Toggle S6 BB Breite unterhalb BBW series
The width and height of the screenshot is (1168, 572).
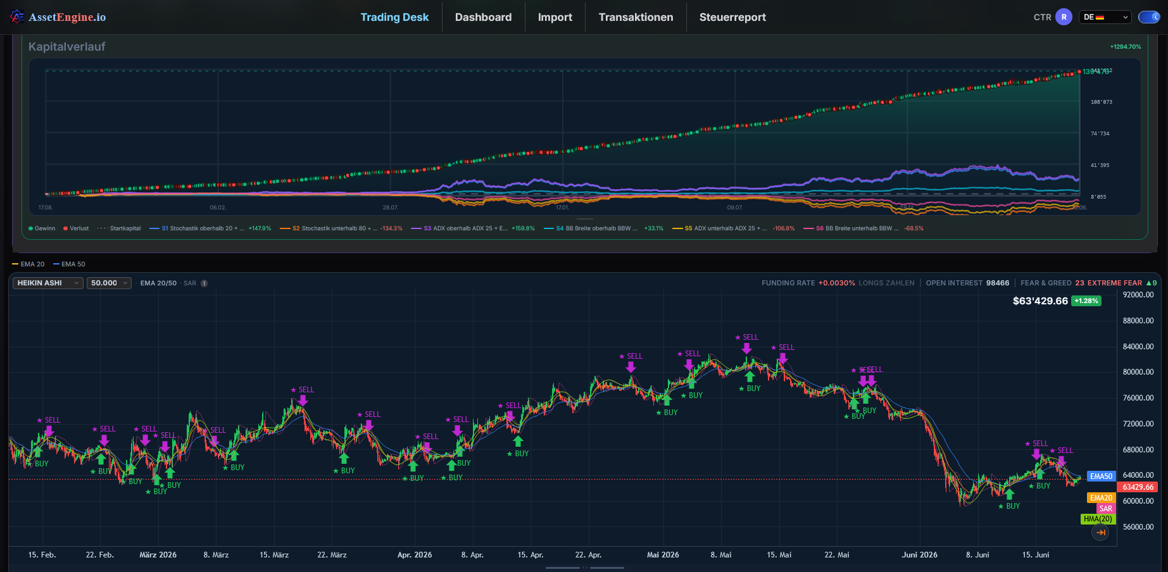point(863,228)
